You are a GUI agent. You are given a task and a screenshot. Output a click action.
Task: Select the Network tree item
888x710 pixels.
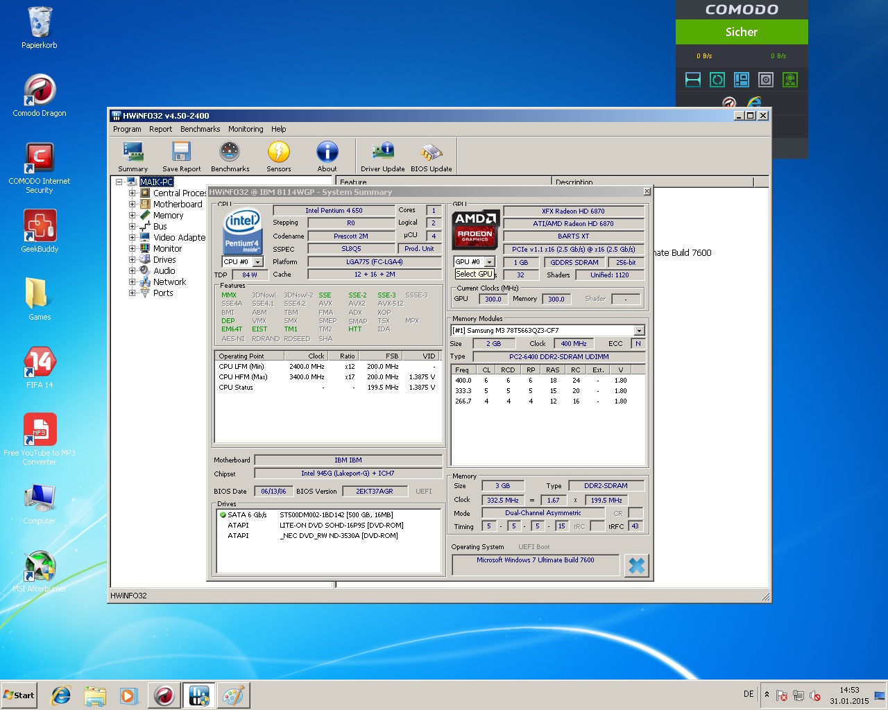[169, 282]
